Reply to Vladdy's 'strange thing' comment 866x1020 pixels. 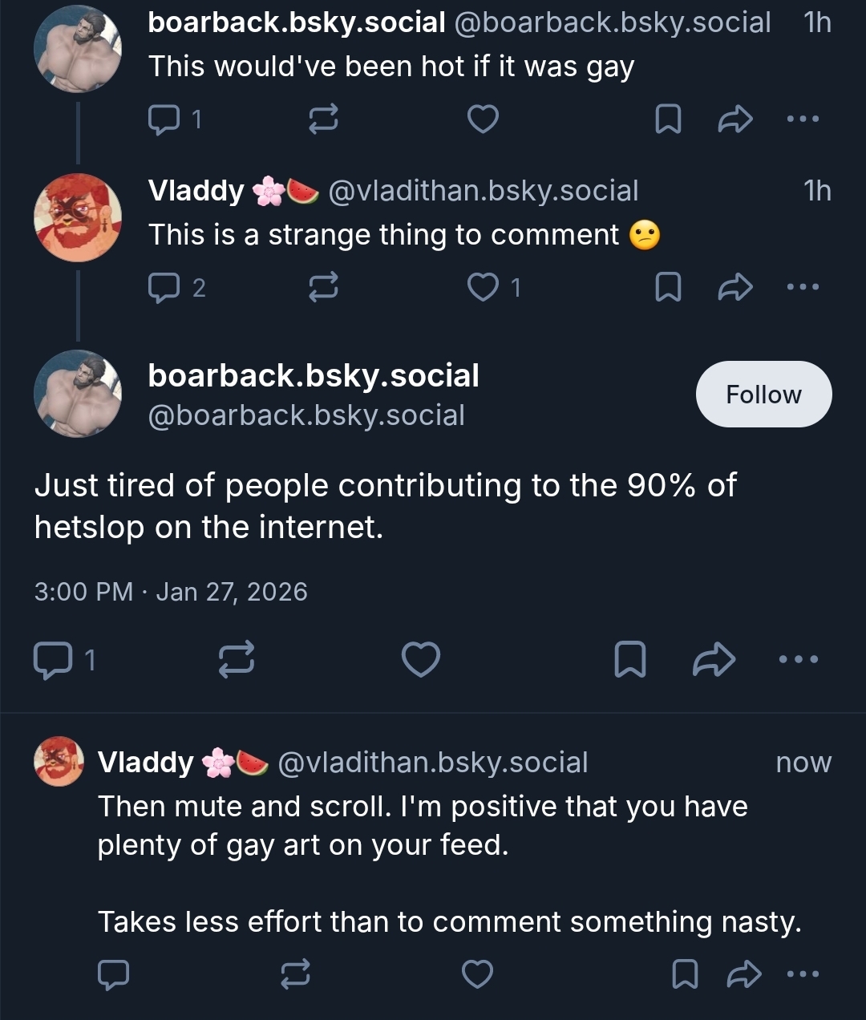[x=164, y=287]
